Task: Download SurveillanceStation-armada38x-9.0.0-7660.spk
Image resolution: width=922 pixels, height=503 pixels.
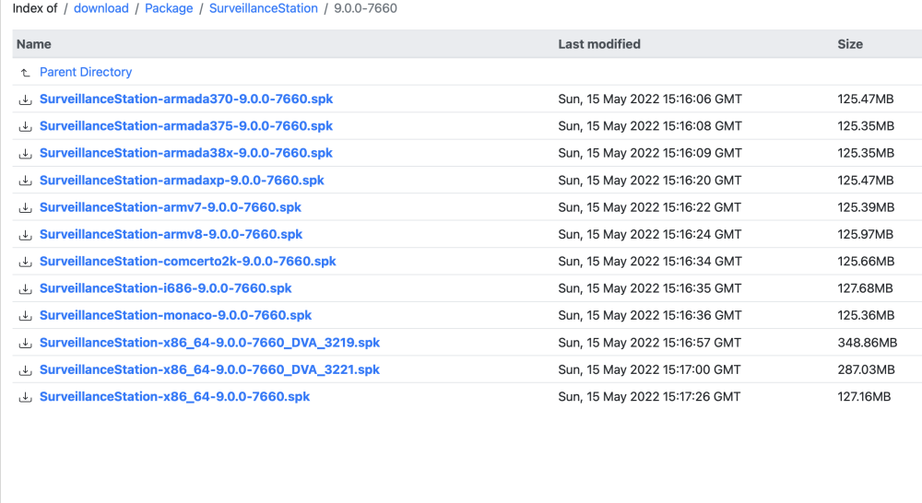Action: [x=185, y=153]
